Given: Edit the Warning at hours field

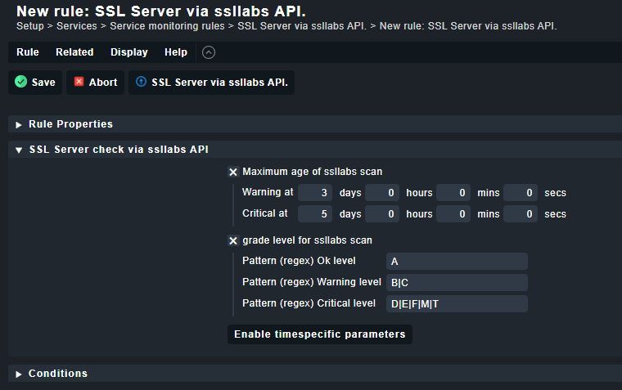Looking at the screenshot, I should click(x=382, y=193).
